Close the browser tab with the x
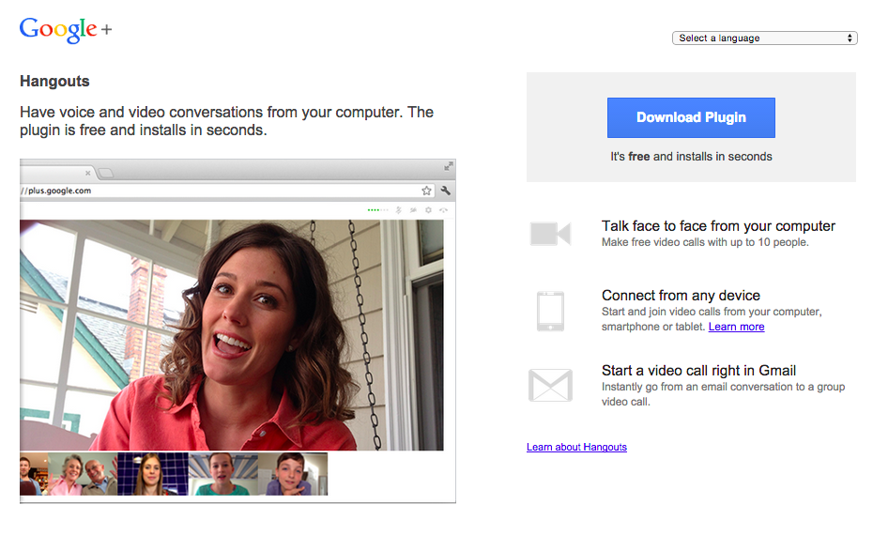This screenshot has height=535, width=873. click(x=87, y=173)
